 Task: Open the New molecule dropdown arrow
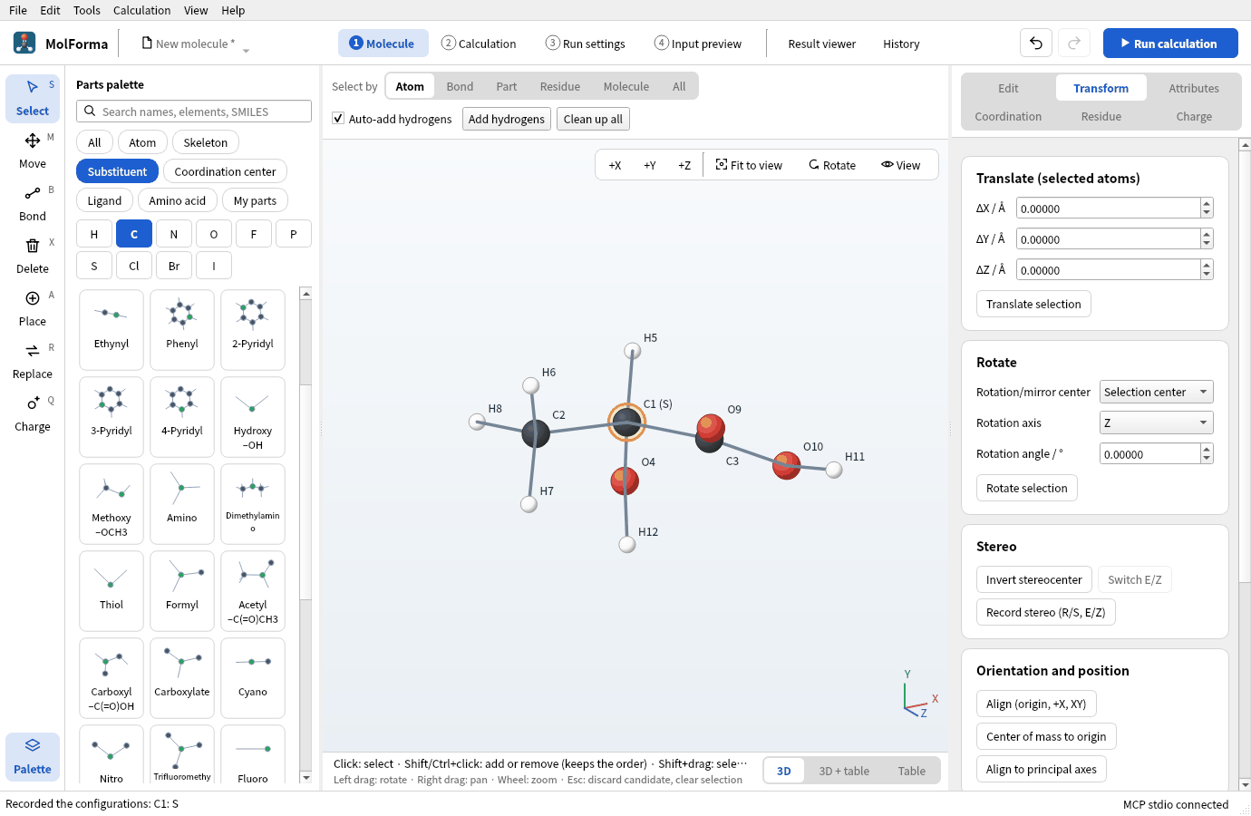247,51
